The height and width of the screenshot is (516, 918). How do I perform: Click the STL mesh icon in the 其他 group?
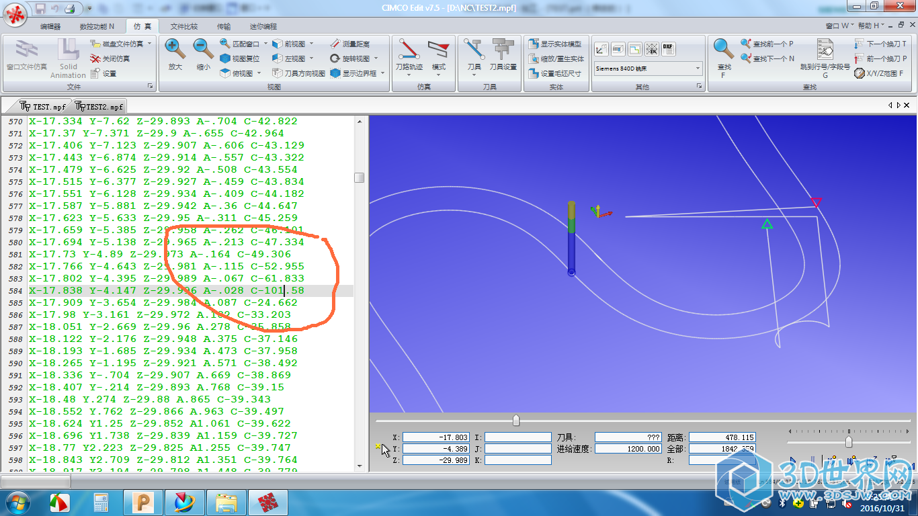(x=651, y=49)
